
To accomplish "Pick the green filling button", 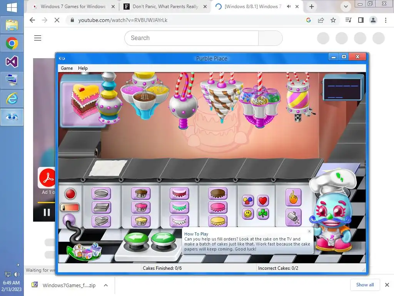I will pyautogui.click(x=179, y=207).
